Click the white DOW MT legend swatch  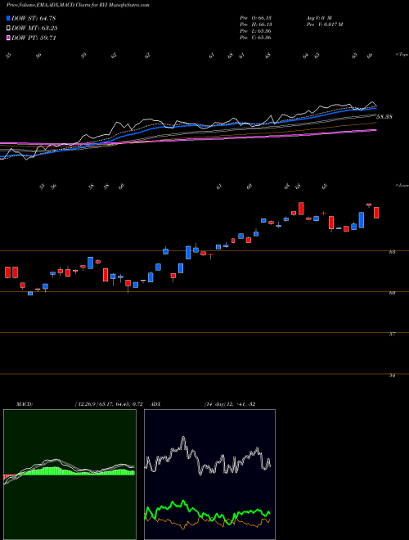click(x=9, y=29)
